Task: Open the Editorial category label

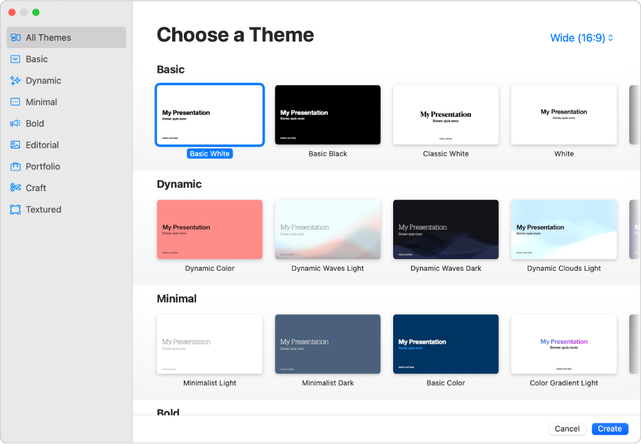Action: click(x=42, y=145)
